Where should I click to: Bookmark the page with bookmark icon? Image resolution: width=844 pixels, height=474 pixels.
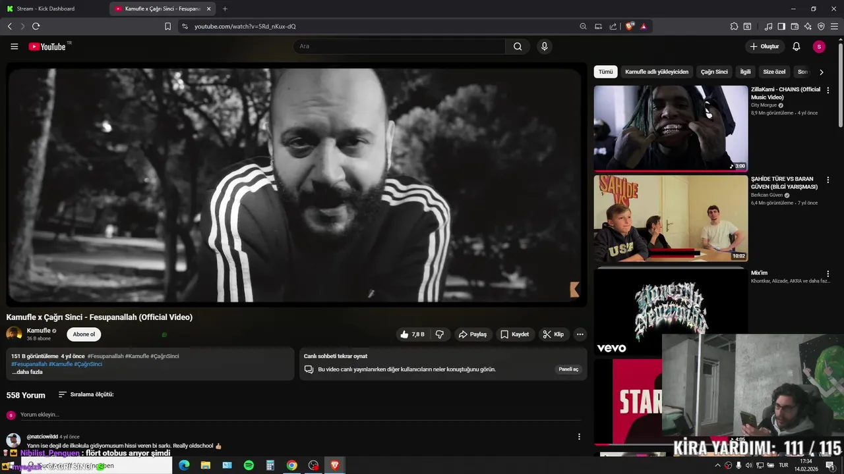(x=167, y=26)
